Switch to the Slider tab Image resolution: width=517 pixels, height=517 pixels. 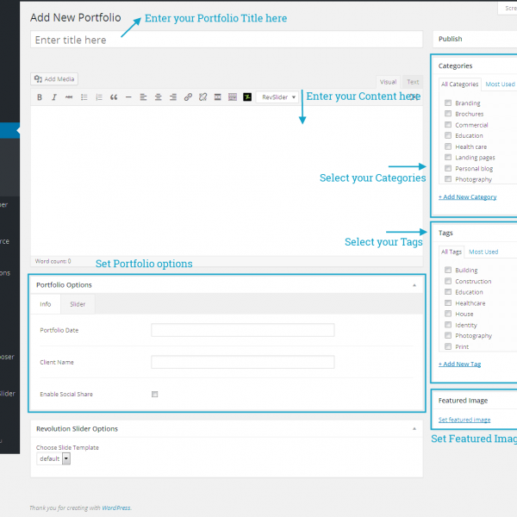click(78, 304)
